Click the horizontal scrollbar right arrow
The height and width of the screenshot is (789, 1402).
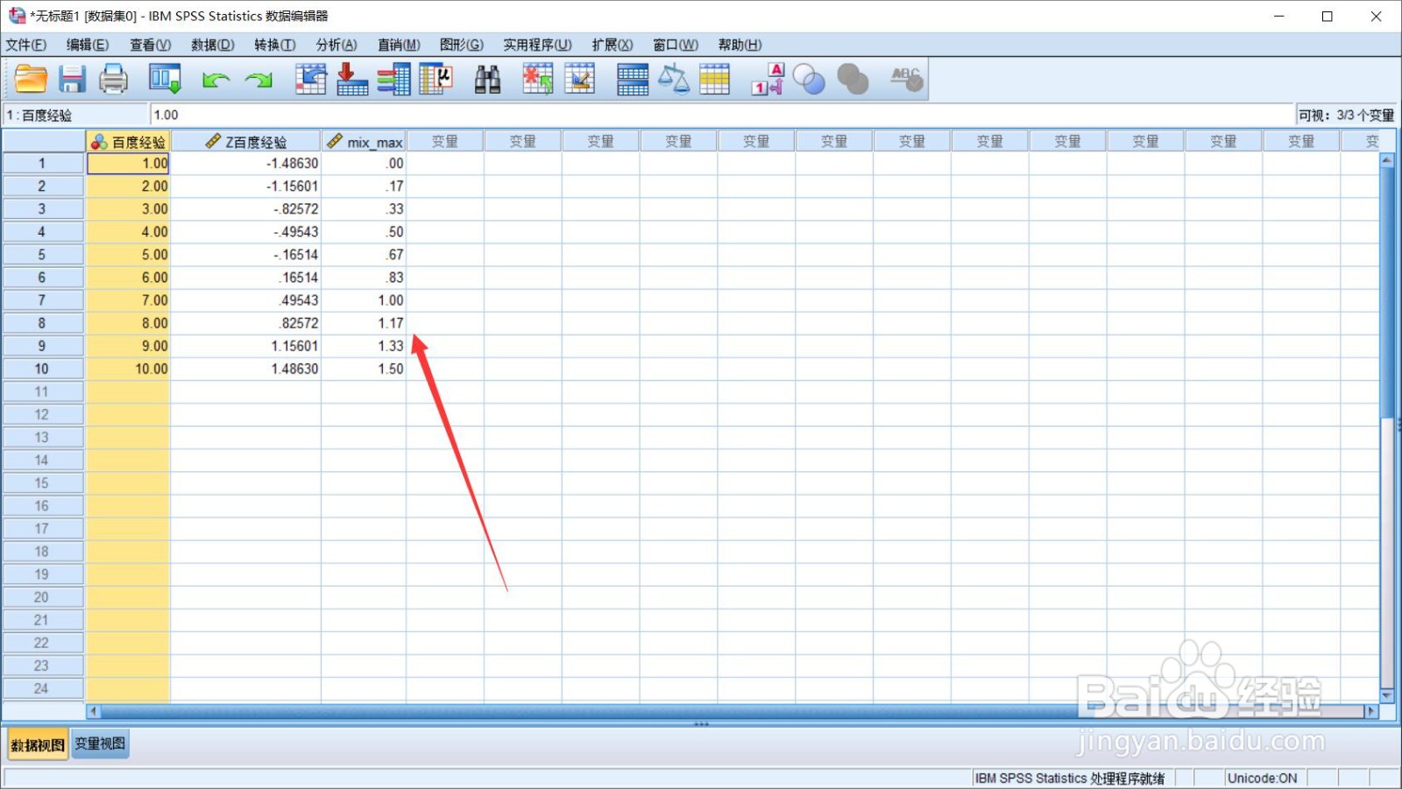[1371, 711]
